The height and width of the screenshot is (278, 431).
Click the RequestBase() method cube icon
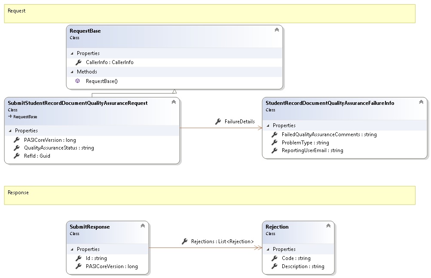pyautogui.click(x=78, y=81)
